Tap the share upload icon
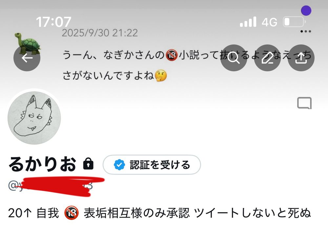This screenshot has width=328, height=229. point(301,58)
